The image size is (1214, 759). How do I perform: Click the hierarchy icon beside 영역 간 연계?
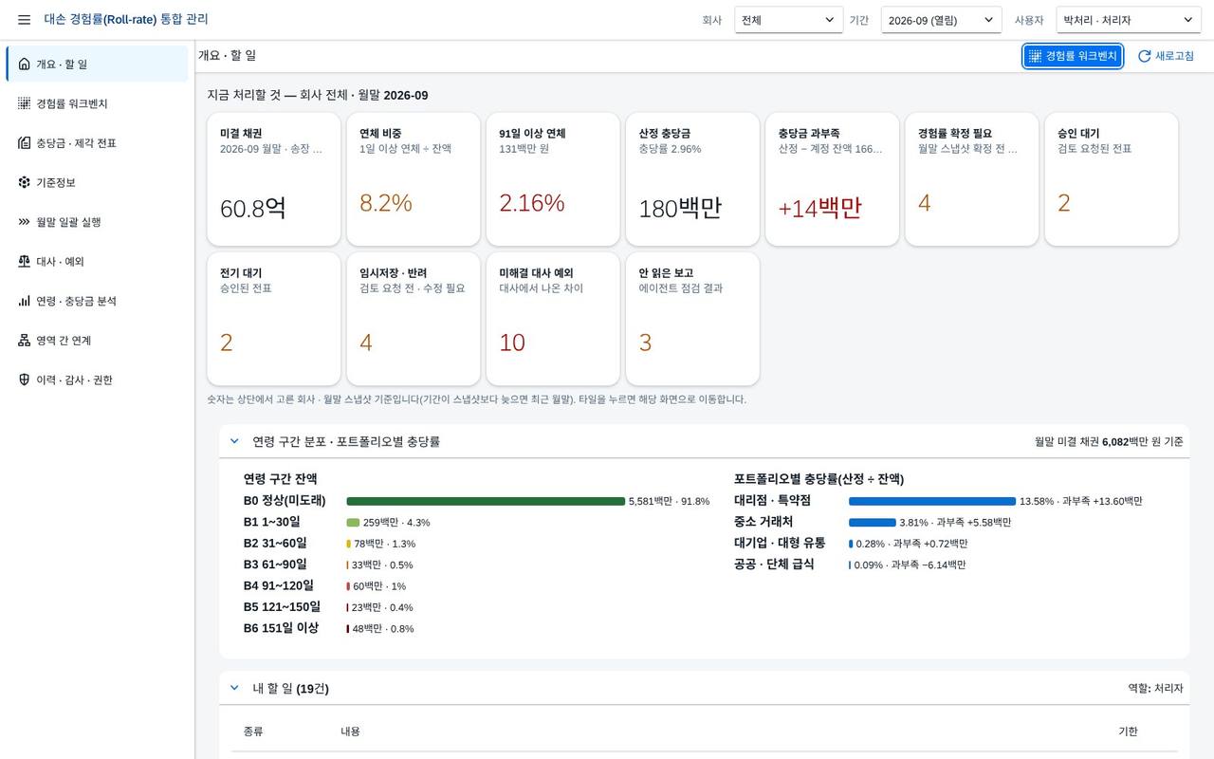25,341
